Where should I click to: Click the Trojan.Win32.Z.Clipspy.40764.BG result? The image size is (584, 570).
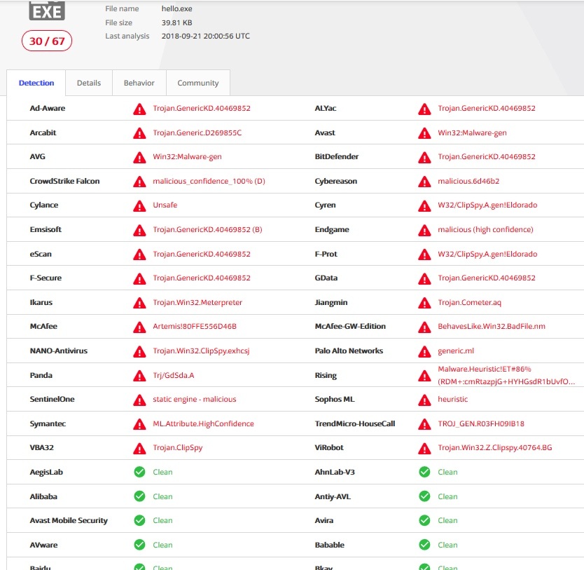pos(495,448)
